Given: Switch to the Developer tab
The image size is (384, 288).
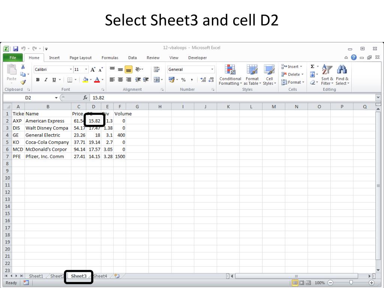Looking at the screenshot, I should 197,58.
